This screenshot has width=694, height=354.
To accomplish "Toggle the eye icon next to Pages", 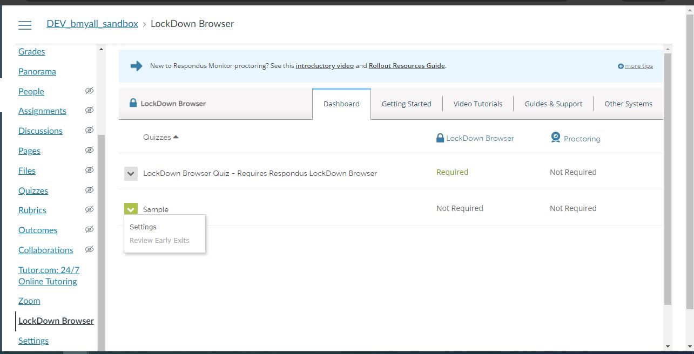I will 90,150.
